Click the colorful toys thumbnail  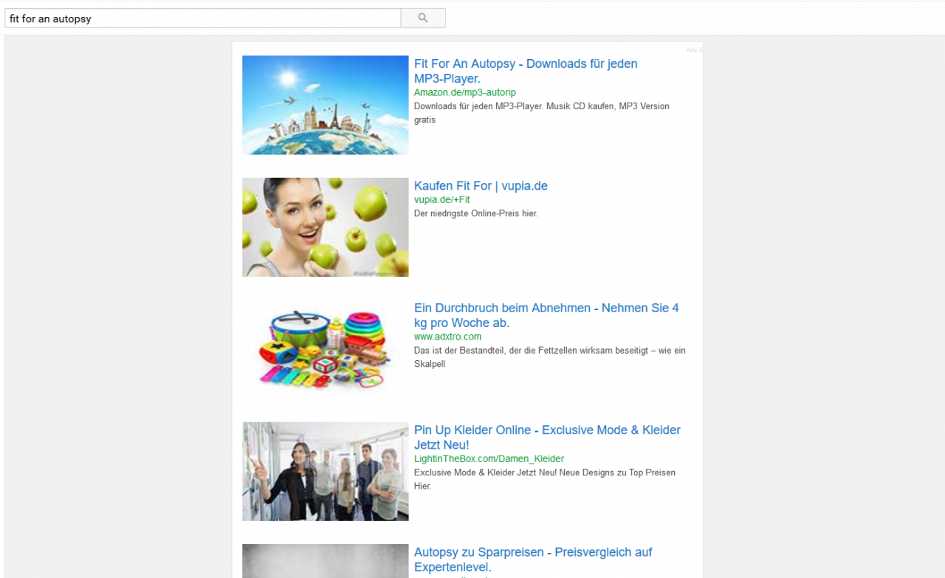326,349
